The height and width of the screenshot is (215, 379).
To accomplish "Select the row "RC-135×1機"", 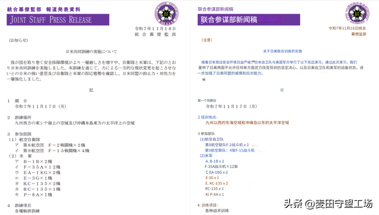I will [37, 189].
